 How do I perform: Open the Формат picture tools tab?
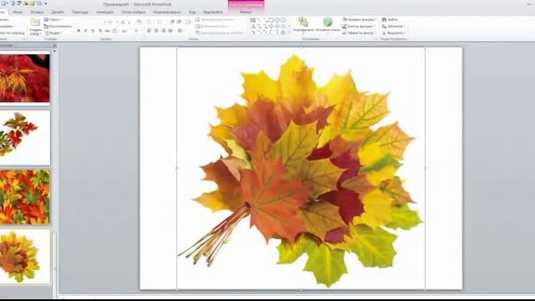click(x=246, y=12)
